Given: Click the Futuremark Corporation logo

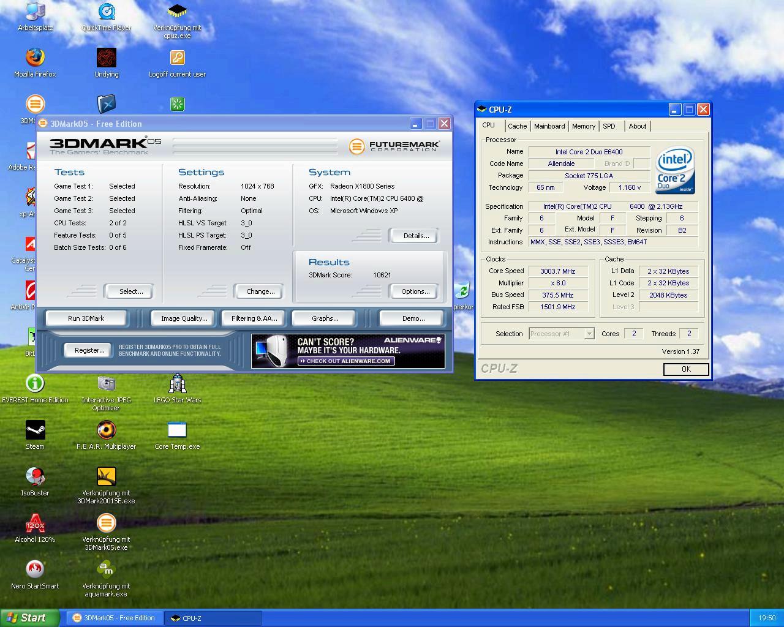Looking at the screenshot, I should tap(394, 146).
